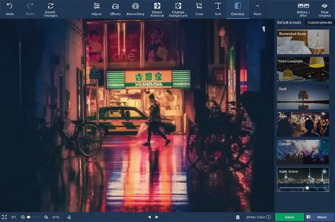Click the Undo arrow icon
Image resolution: width=335 pixels, height=222 pixels.
(x=10, y=6)
